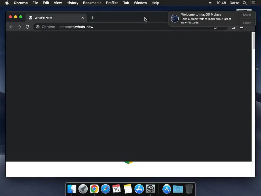This screenshot has height=196, width=261.
Task: Open the View menu
Action: (x=58, y=3)
